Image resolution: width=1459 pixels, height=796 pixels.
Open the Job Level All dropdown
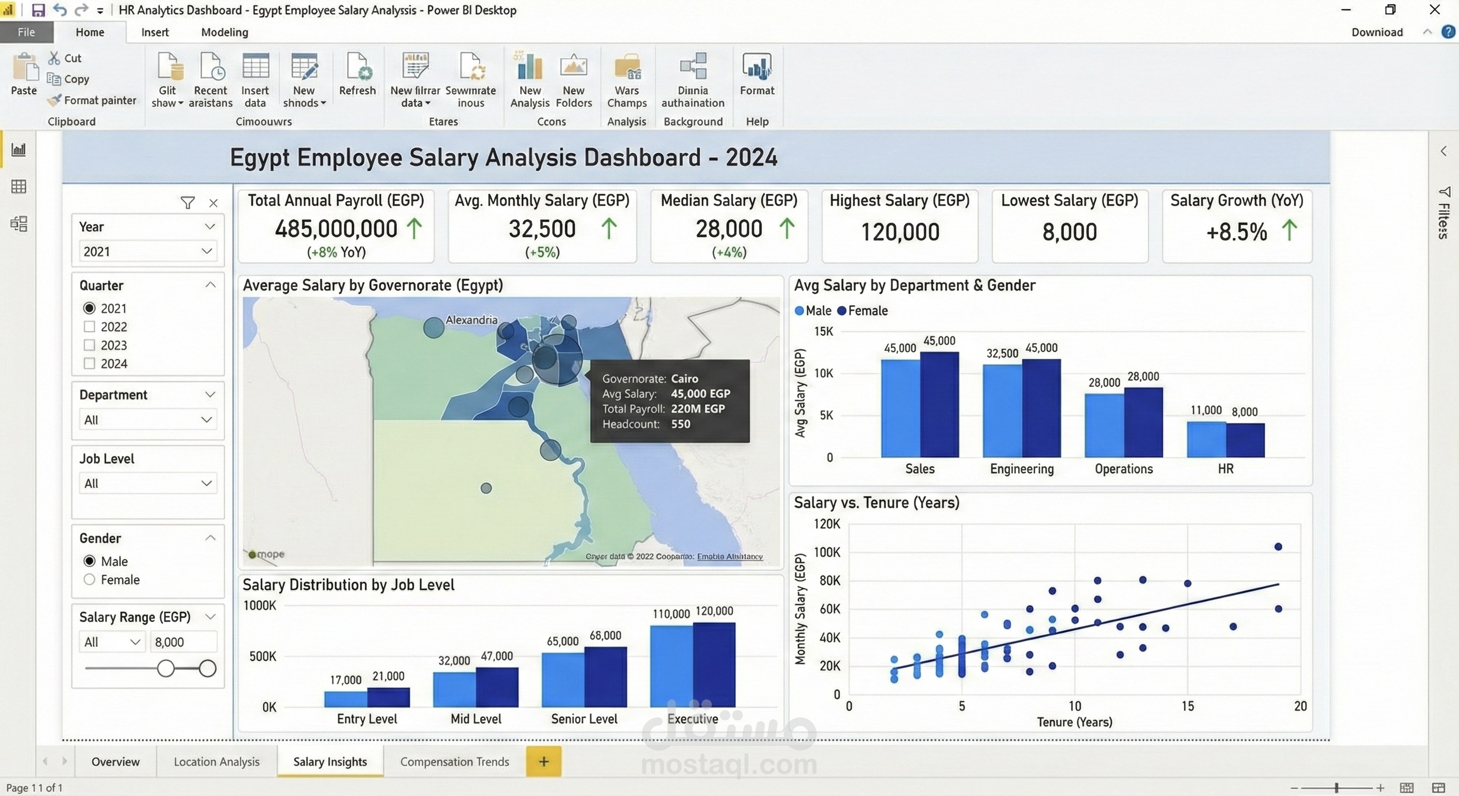[x=148, y=484]
